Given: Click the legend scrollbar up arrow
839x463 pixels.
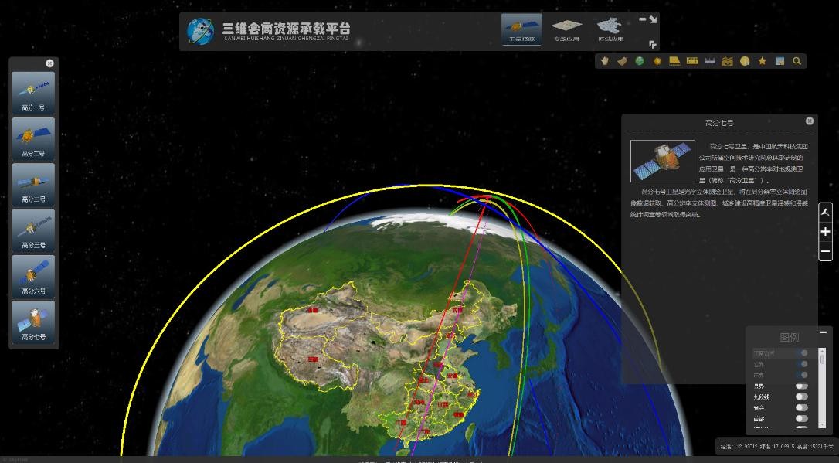Looking at the screenshot, I should (823, 351).
